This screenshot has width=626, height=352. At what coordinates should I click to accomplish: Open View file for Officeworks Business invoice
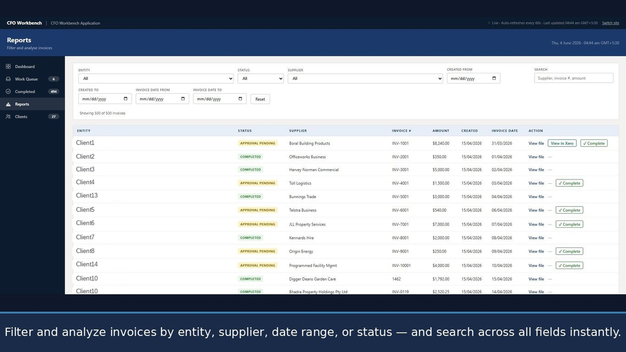coord(536,157)
